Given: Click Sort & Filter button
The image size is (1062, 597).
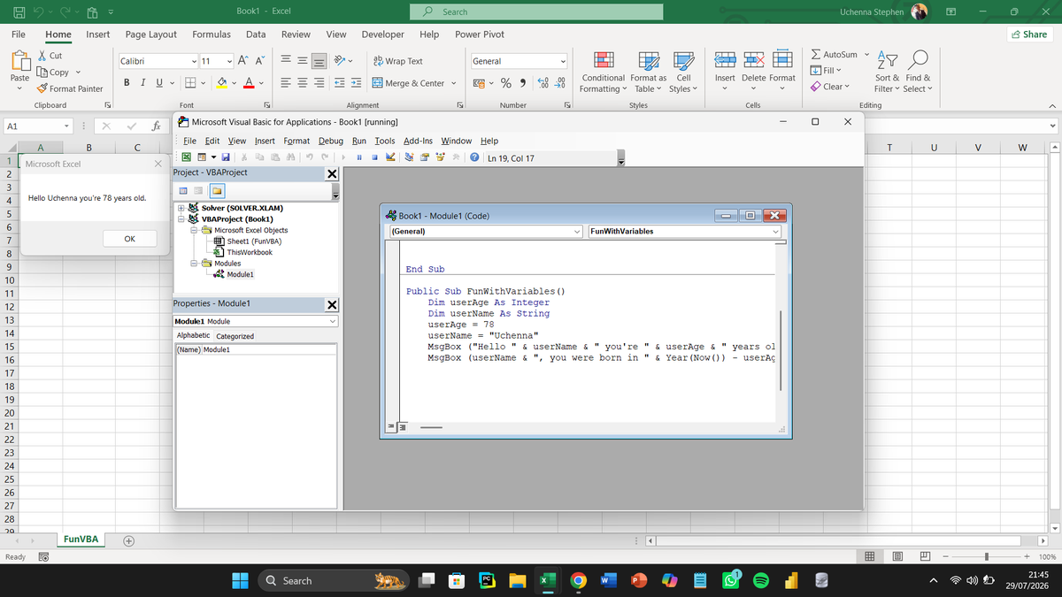Looking at the screenshot, I should [888, 71].
